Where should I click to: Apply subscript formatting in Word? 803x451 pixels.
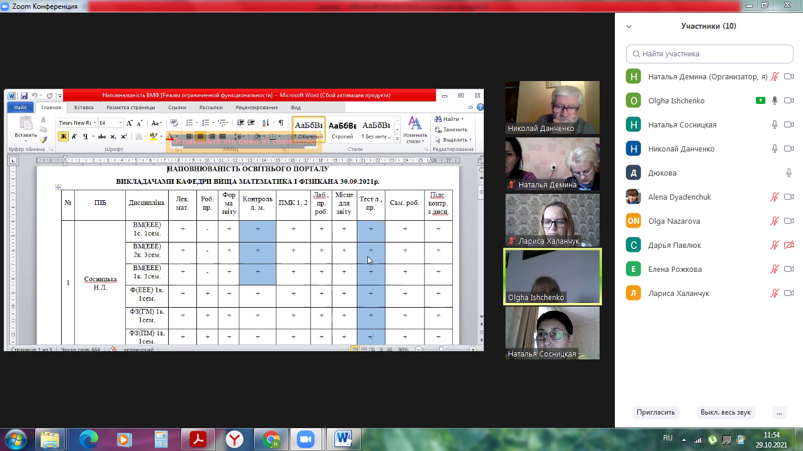coord(113,136)
